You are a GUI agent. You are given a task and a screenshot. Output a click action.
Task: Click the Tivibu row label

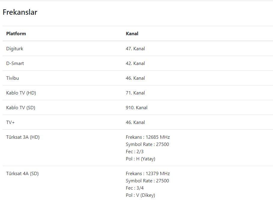(x=13, y=78)
